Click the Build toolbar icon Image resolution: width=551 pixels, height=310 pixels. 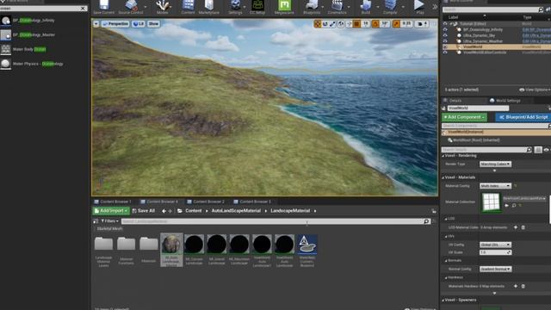pyautogui.click(x=365, y=7)
